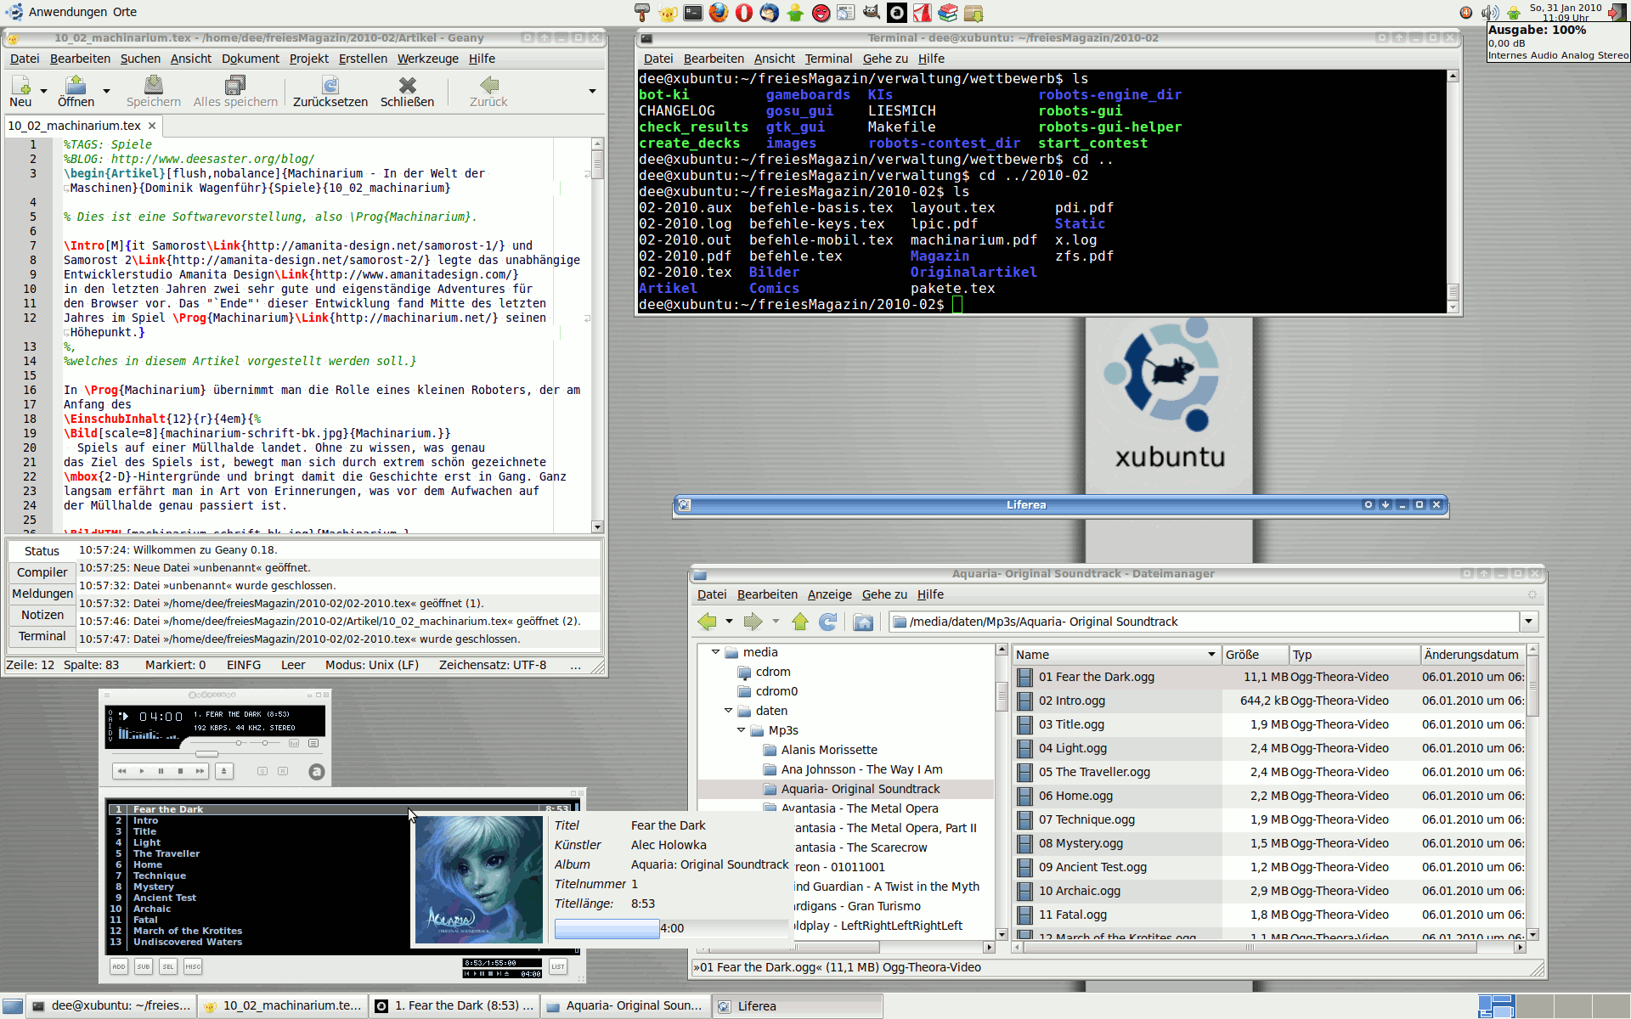The width and height of the screenshot is (1631, 1019).
Task: Open the Anzeige menu in the Dateimanager
Action: pyautogui.click(x=830, y=594)
